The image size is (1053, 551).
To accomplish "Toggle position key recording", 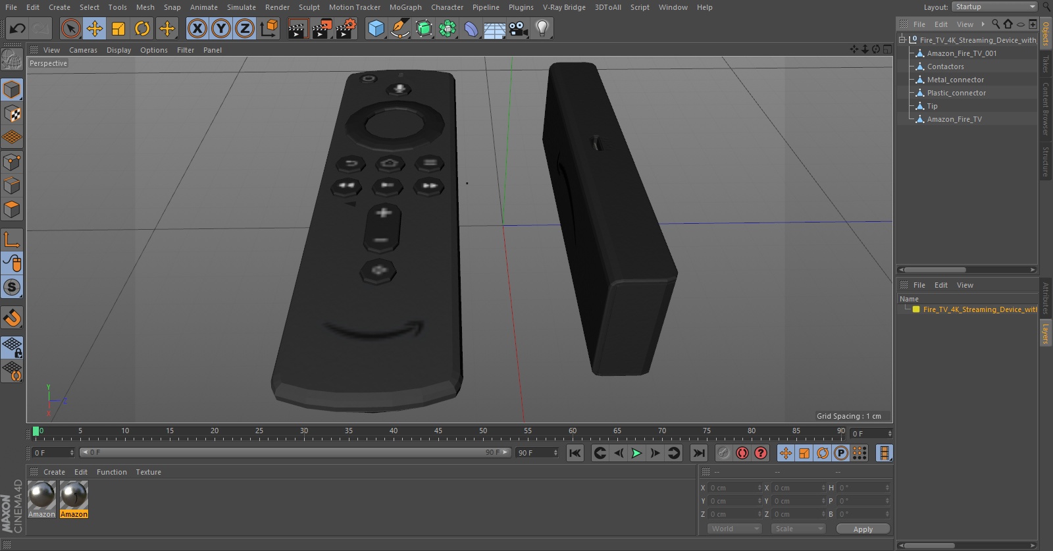I will point(786,453).
